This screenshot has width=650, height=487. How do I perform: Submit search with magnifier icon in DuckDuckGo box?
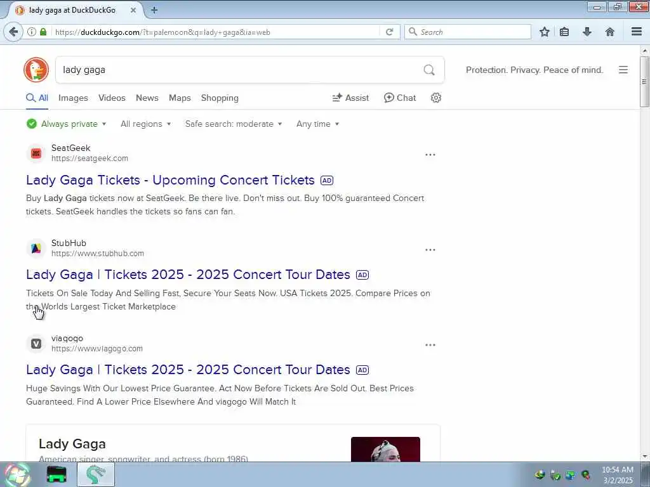[429, 70]
